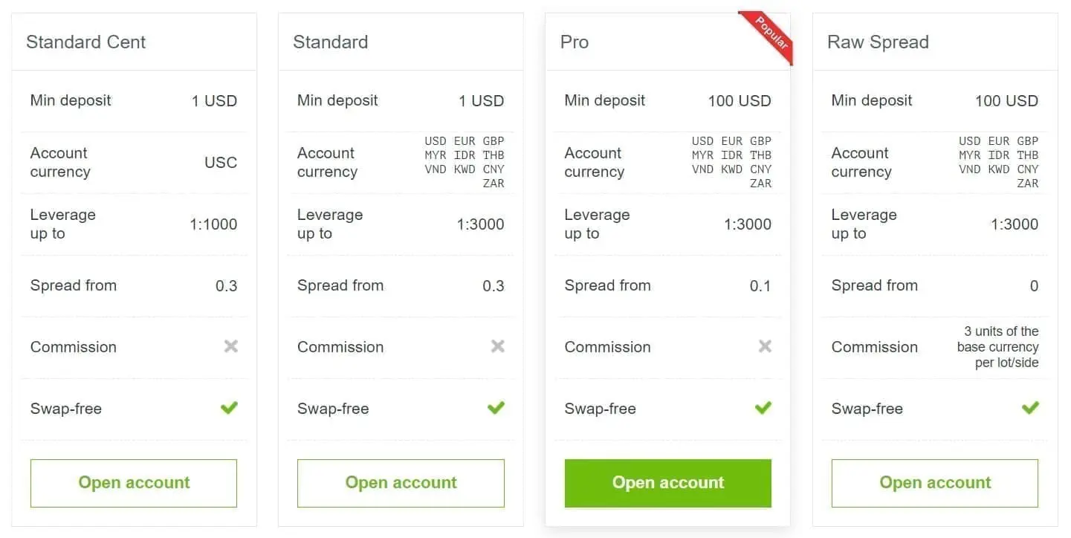Click the Swap-free checkmark on Pro plan
Viewport: 1071px width, 538px height.
(763, 408)
